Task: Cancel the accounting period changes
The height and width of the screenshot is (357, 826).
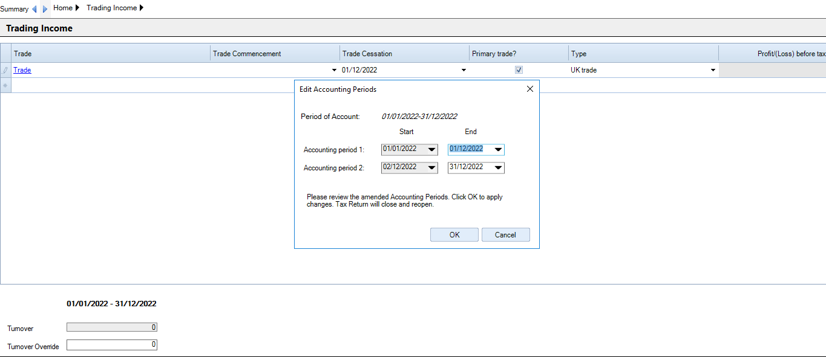Action: pyautogui.click(x=506, y=235)
